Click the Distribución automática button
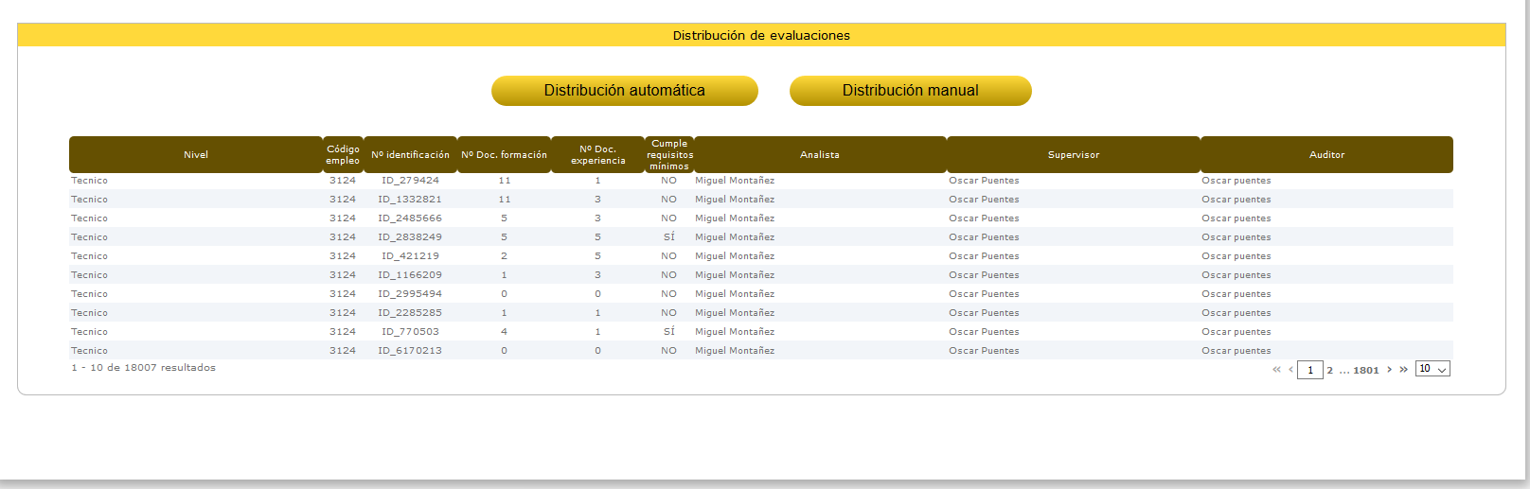Screen dimensions: 1530x489 (x=624, y=91)
